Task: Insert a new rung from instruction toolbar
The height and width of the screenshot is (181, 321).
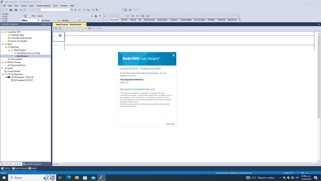Action: 111,16
